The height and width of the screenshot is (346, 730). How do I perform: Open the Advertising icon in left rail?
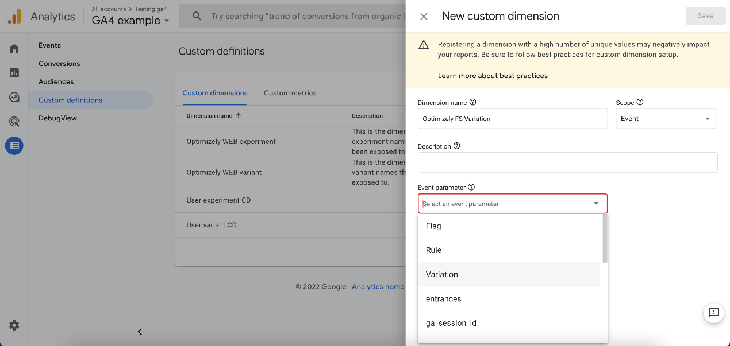click(x=14, y=122)
